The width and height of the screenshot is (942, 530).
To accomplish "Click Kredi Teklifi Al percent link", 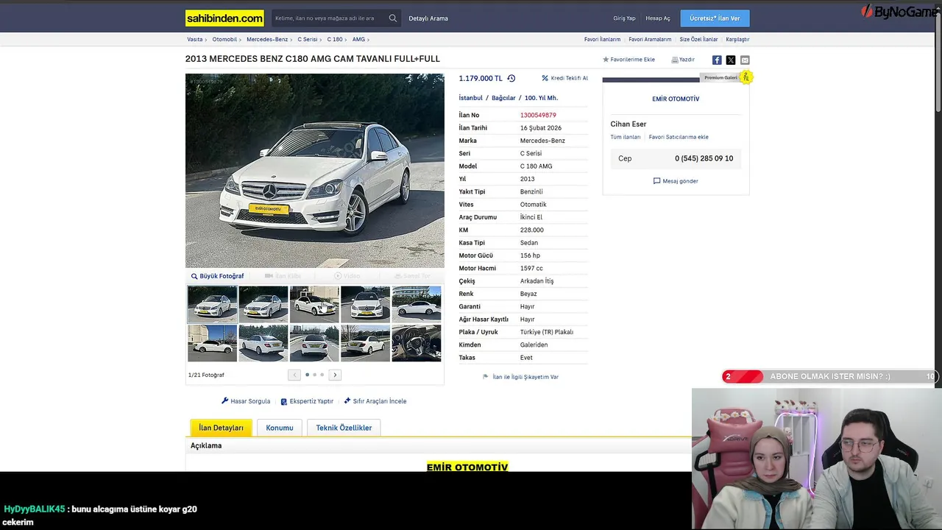I will tap(564, 78).
